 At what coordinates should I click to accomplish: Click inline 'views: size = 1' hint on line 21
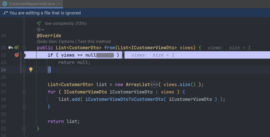[x=229, y=48]
